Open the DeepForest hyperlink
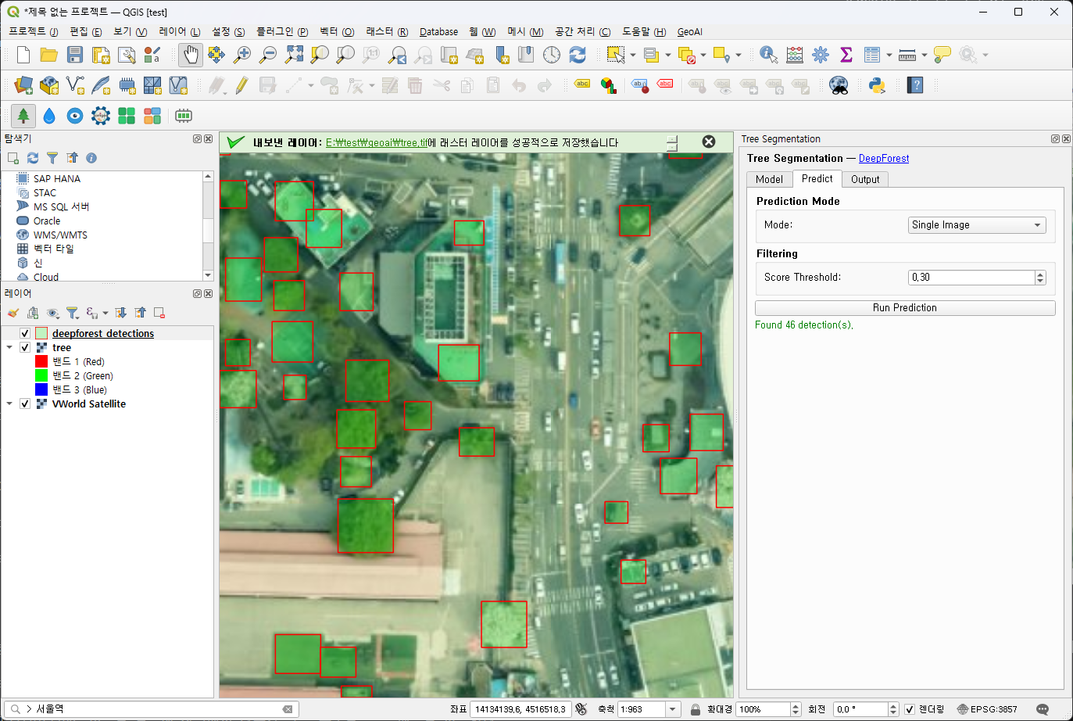Screen dimensions: 1073x721 (x=884, y=159)
